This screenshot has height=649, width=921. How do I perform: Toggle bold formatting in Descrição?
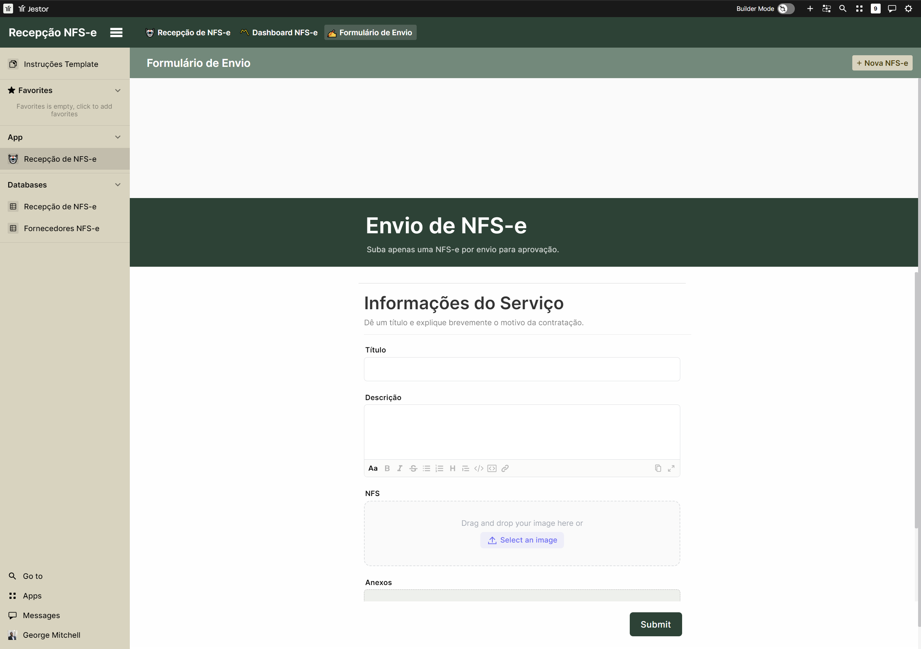point(387,468)
